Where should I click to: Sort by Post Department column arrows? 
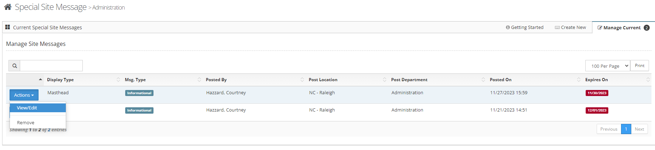point(483,80)
